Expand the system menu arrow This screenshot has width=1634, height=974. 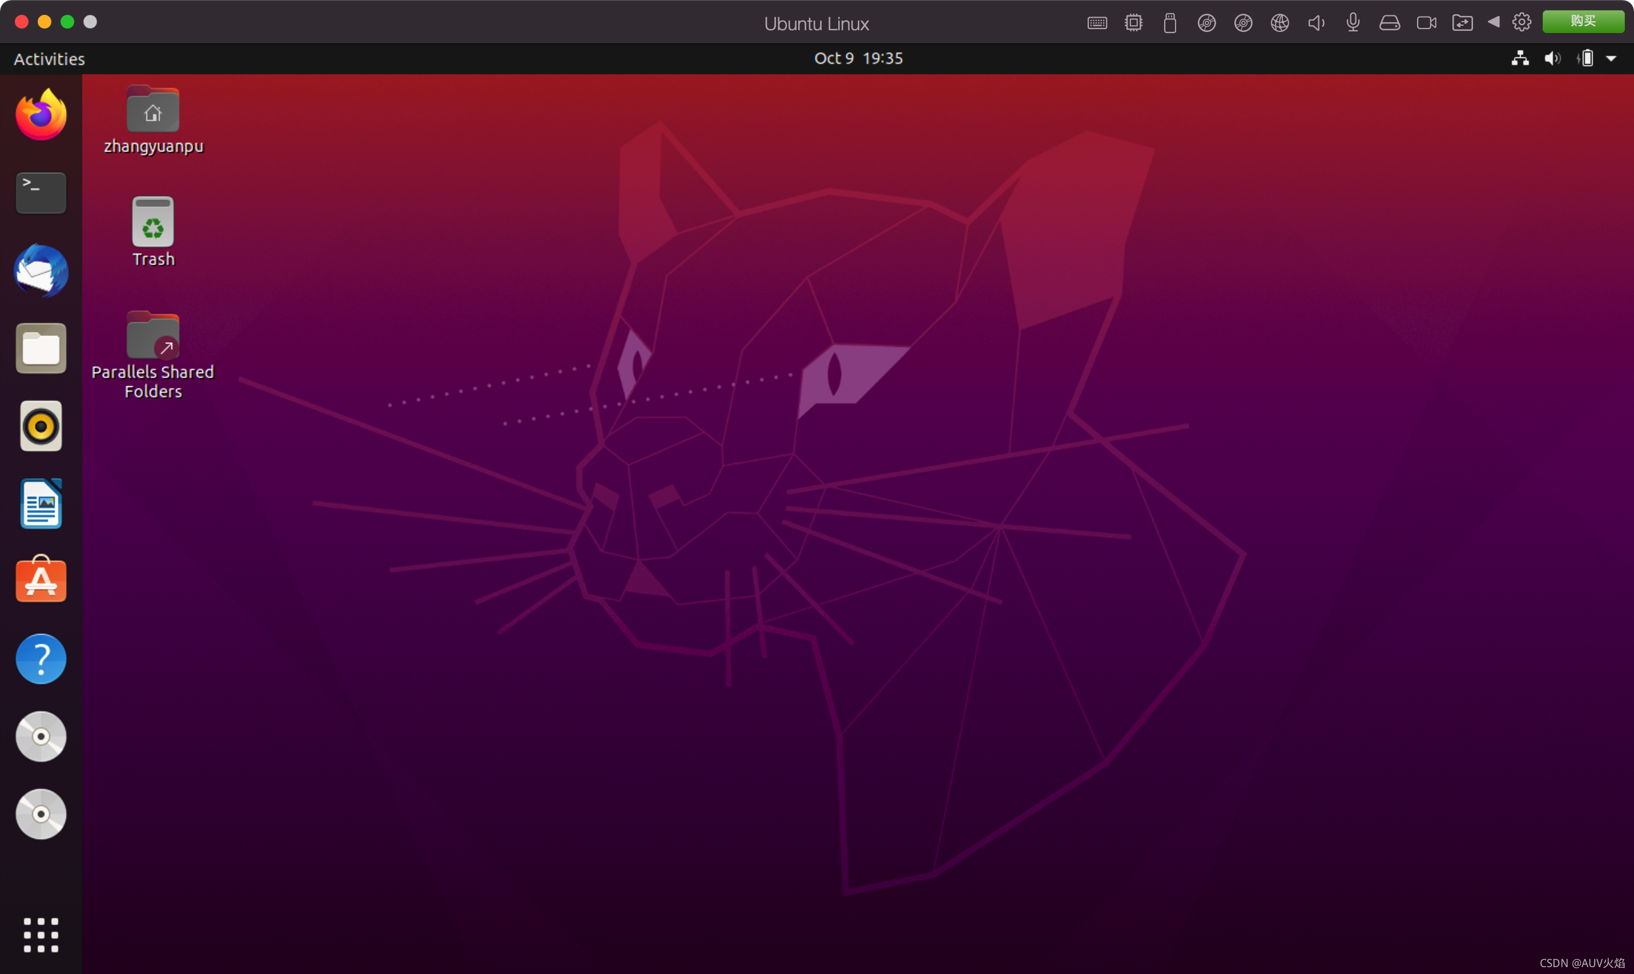click(1611, 58)
